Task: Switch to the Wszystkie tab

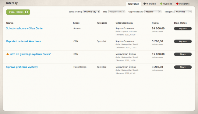Action: tap(133, 4)
